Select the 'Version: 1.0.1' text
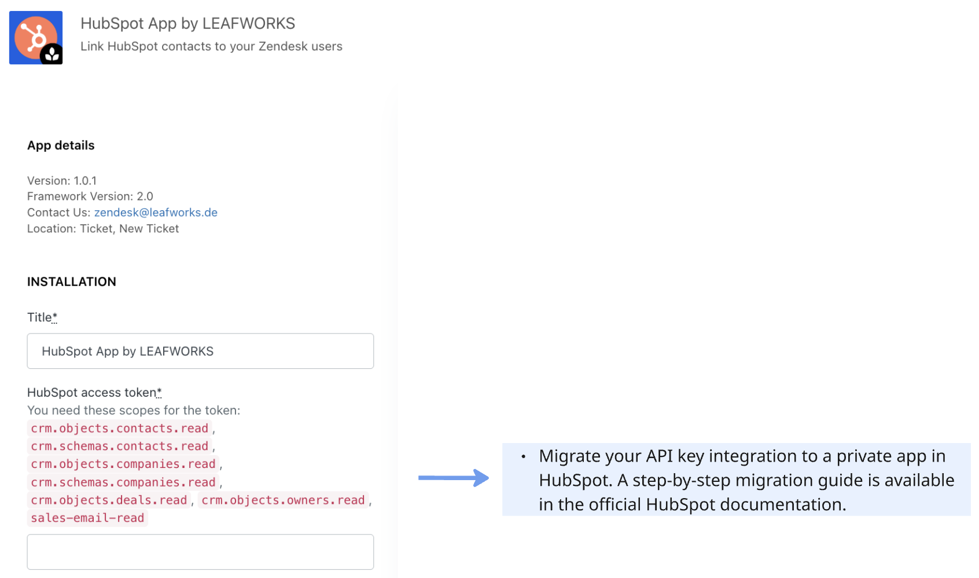Screen dimensions: 979x578 pos(62,181)
